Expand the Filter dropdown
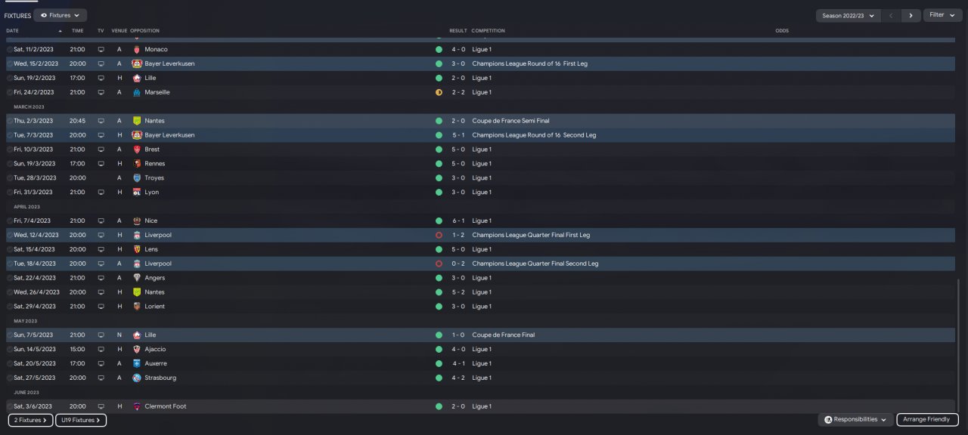968x435 pixels. 942,15
